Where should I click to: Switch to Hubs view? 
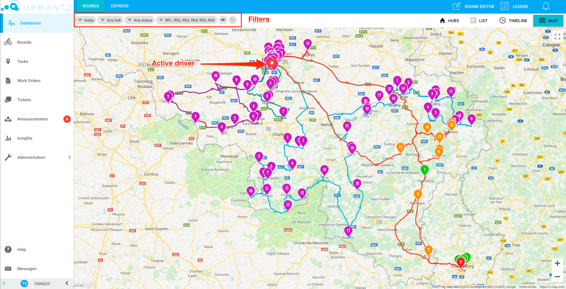coord(449,21)
